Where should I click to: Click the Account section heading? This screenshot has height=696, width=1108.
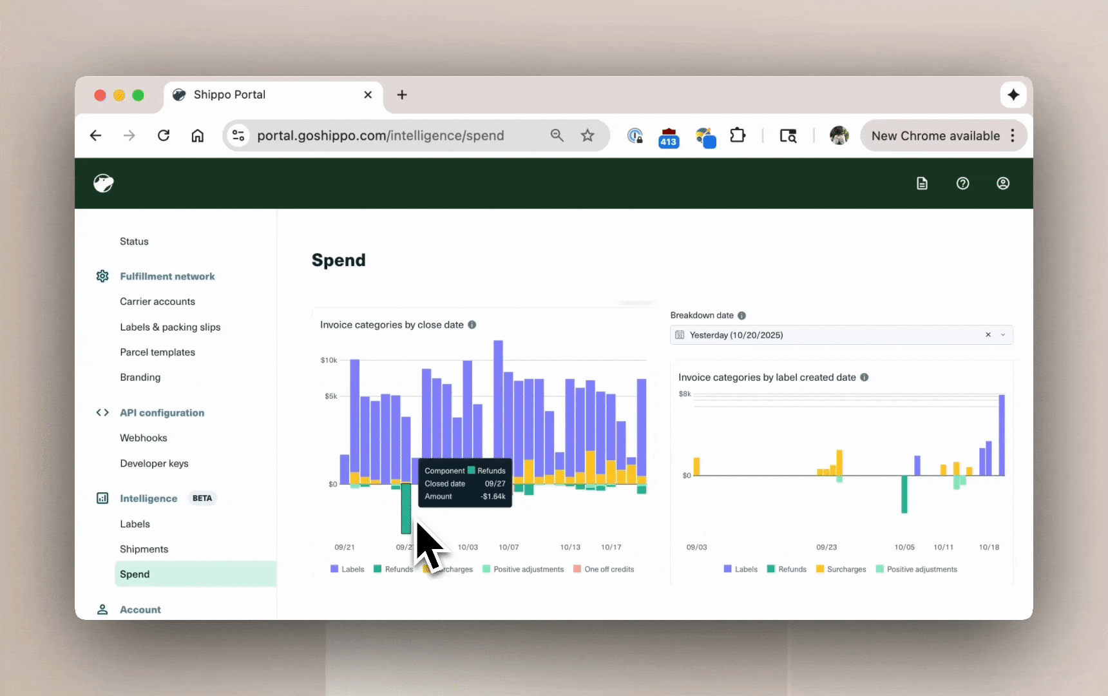(140, 610)
